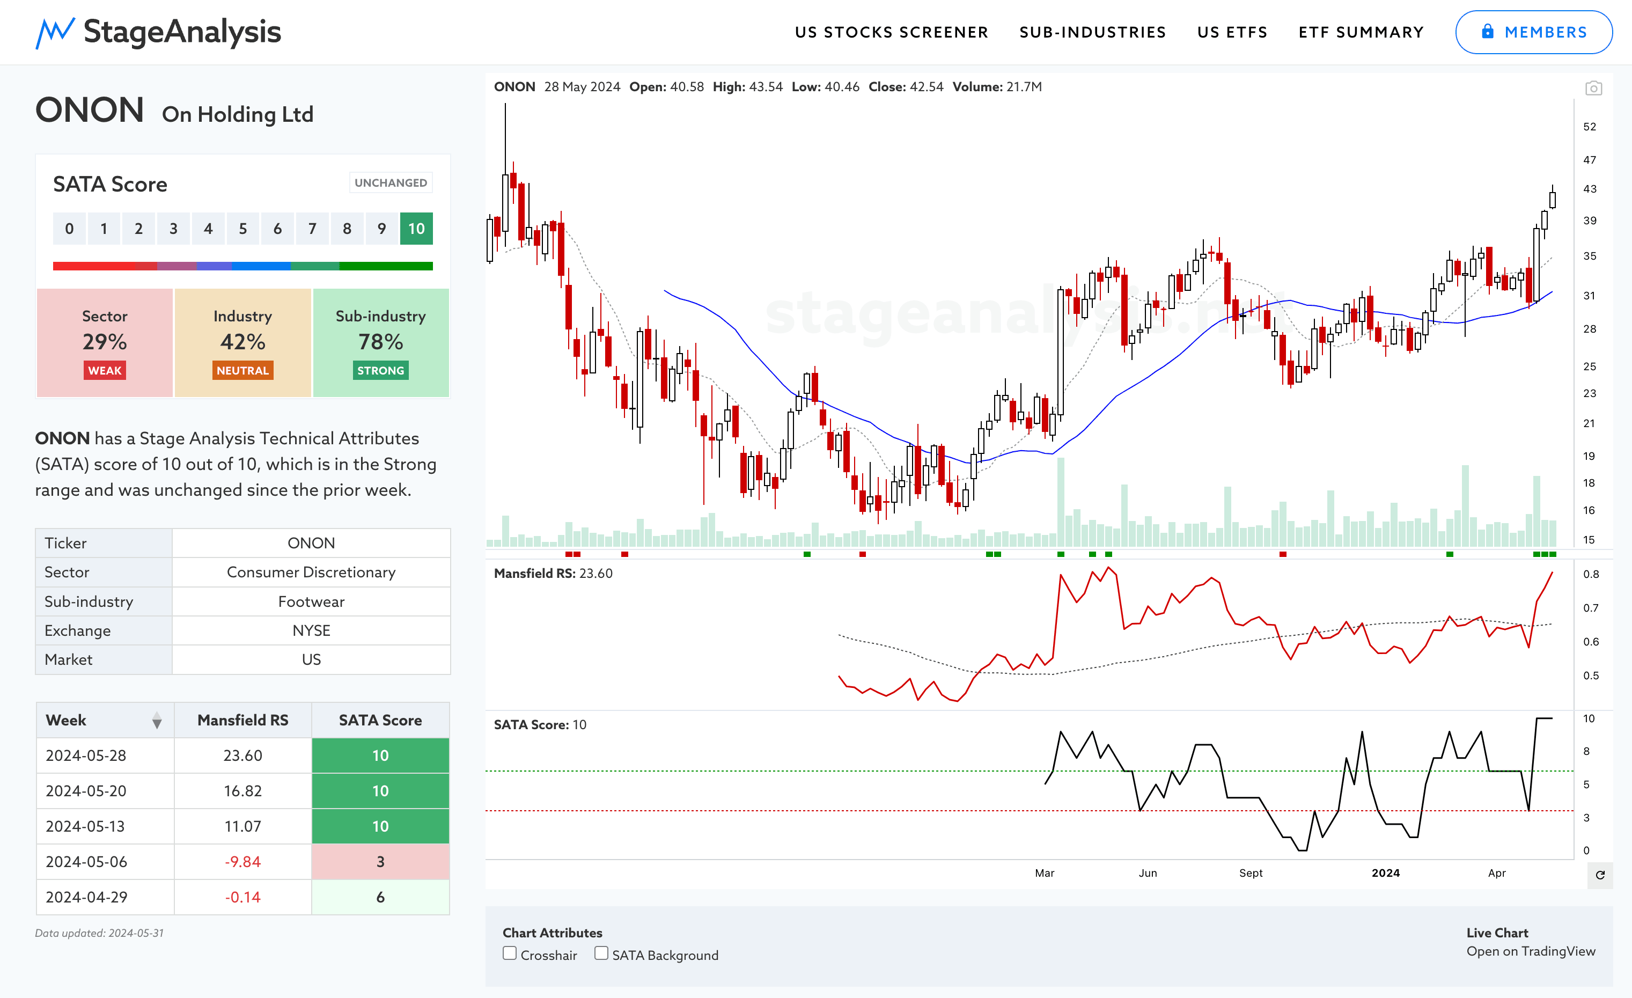The width and height of the screenshot is (1632, 998).
Task: Click the Volume: 21.7M chart readout
Action: (997, 87)
